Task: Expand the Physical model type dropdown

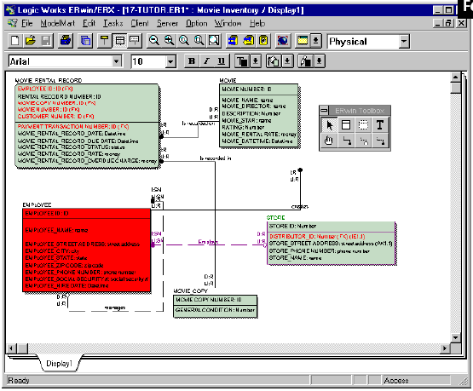Action: click(x=404, y=41)
